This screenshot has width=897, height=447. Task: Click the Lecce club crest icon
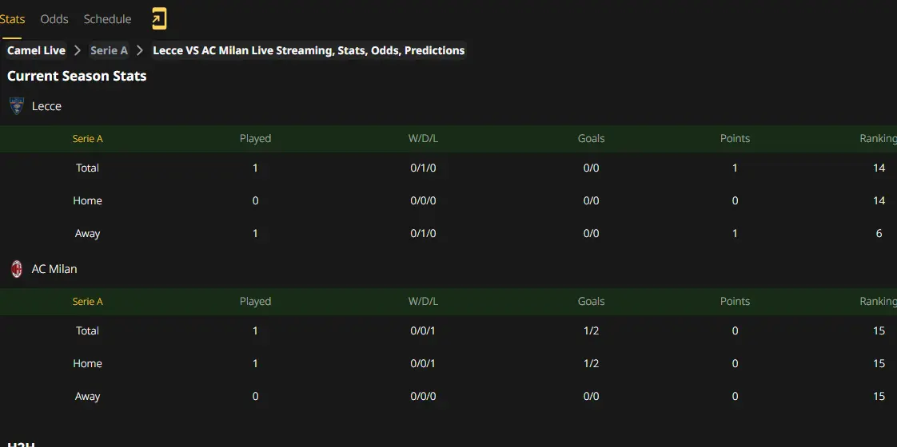click(x=17, y=105)
